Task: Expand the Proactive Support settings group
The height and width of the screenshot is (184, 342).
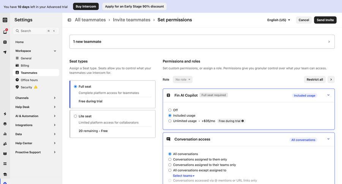Action: coord(36,152)
